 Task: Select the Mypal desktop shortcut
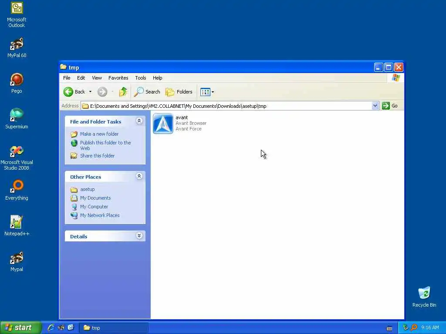[17, 261]
